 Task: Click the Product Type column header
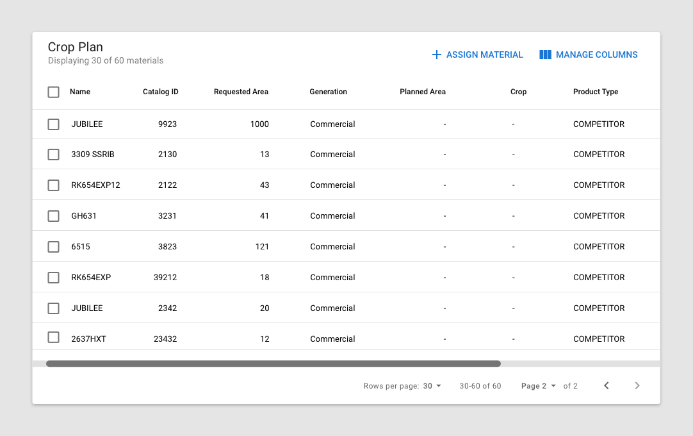[596, 92]
